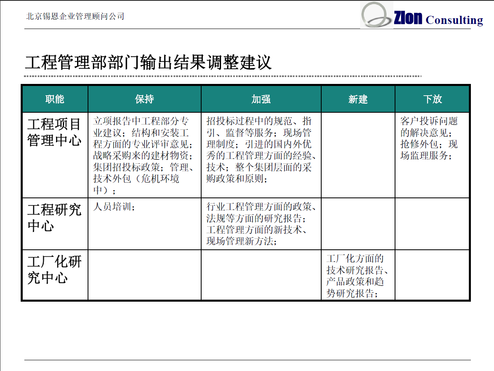Select the '新建' column header
This screenshot has width=494, height=371.
[358, 99]
